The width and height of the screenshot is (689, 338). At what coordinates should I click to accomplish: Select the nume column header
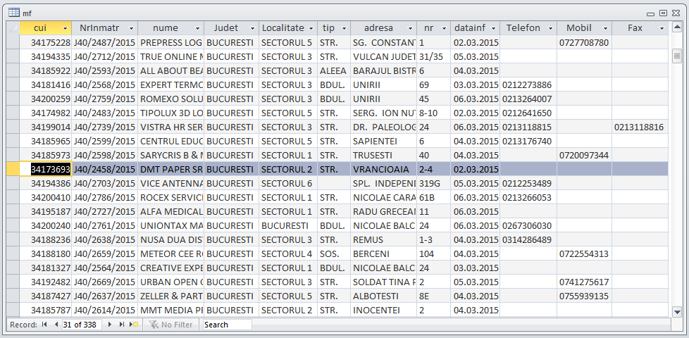tap(166, 28)
